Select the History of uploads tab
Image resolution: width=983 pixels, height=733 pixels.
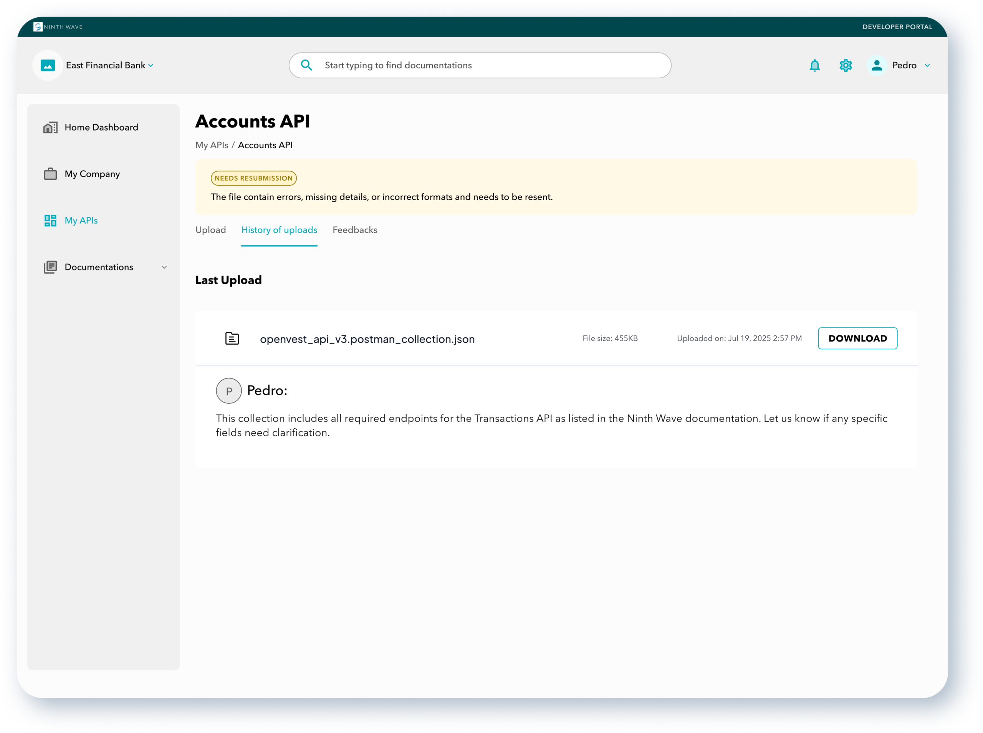pos(279,230)
